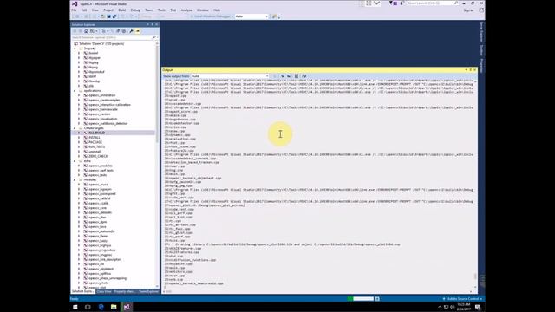This screenshot has height=312, width=555.
Task: Open the Edit menu
Action: click(84, 10)
